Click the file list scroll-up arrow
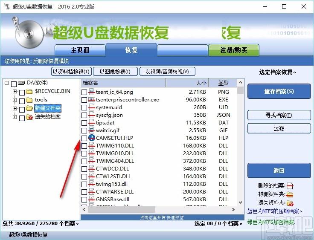Viewport: 314px width, 240px height. [241, 83]
